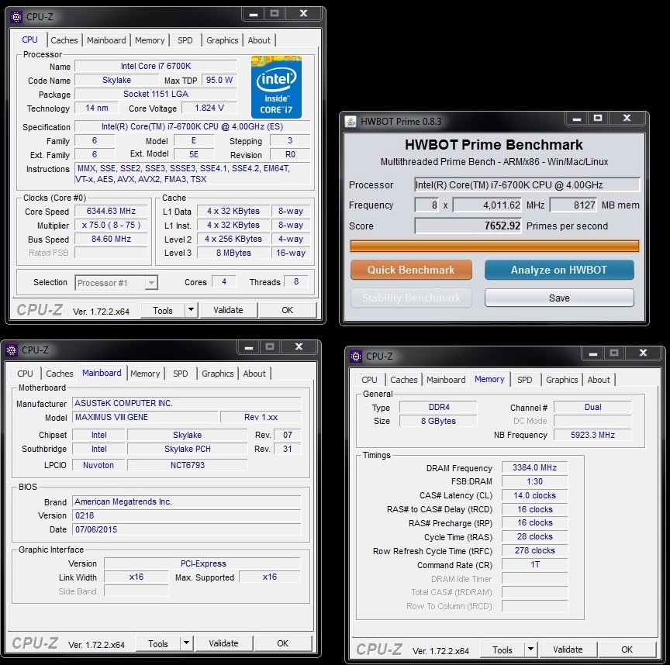The width and height of the screenshot is (670, 665).
Task: Click Validate in top-left CPU-Z window
Action: click(228, 310)
